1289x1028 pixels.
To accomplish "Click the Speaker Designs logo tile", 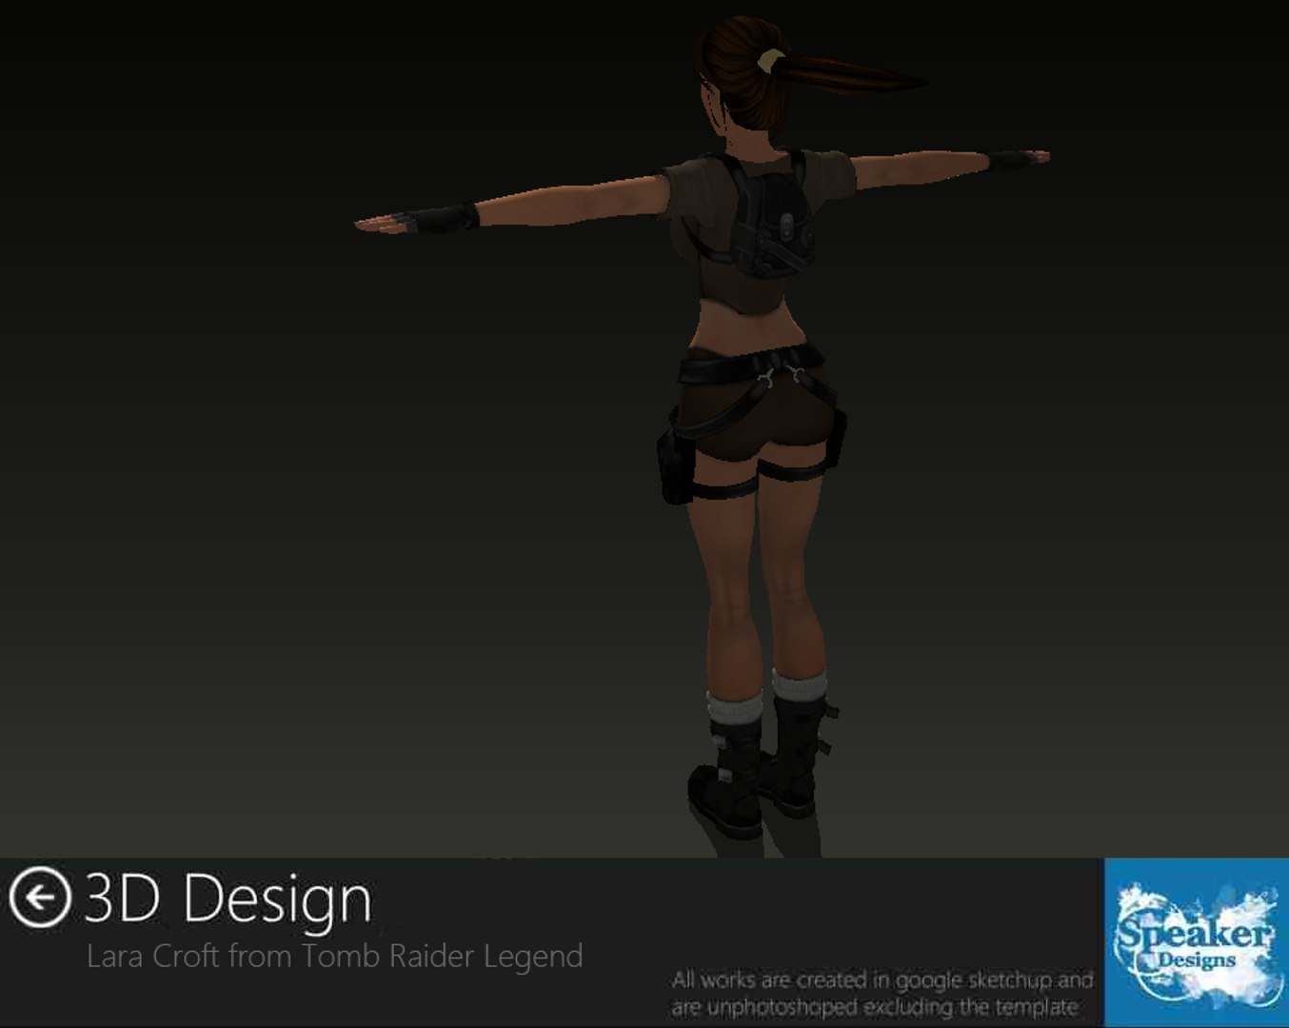I will (1196, 942).
